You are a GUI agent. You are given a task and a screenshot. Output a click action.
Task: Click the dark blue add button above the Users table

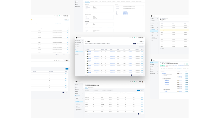pyautogui.click(x=134, y=44)
